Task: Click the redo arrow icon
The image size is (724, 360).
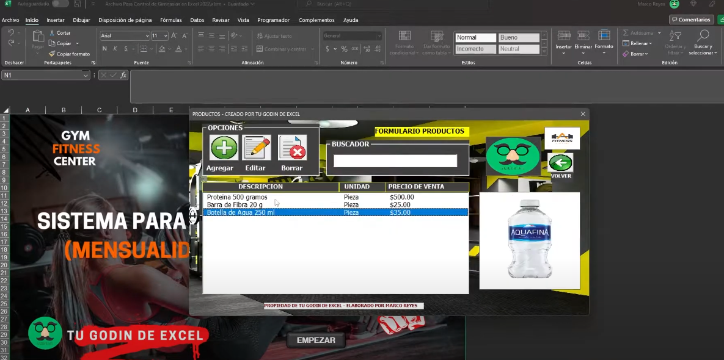Action: pyautogui.click(x=11, y=43)
